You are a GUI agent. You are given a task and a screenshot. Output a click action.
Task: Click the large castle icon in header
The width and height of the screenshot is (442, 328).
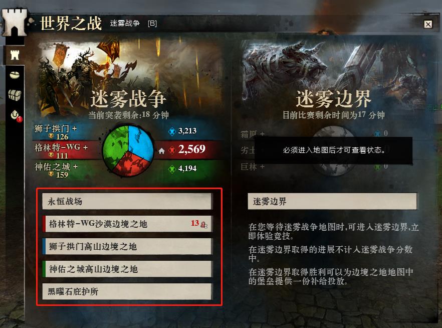15,22
